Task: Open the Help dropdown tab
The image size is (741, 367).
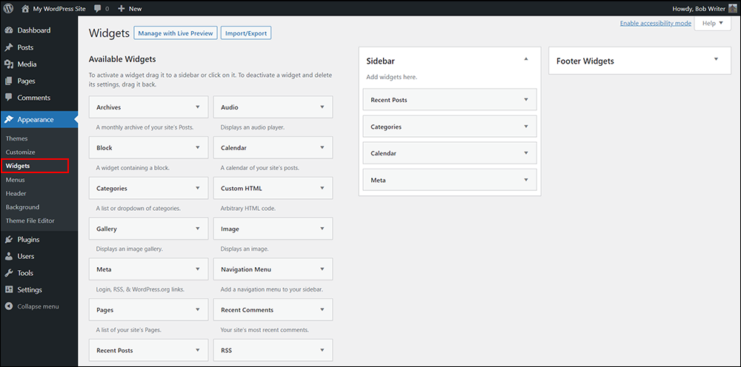Action: pos(713,24)
